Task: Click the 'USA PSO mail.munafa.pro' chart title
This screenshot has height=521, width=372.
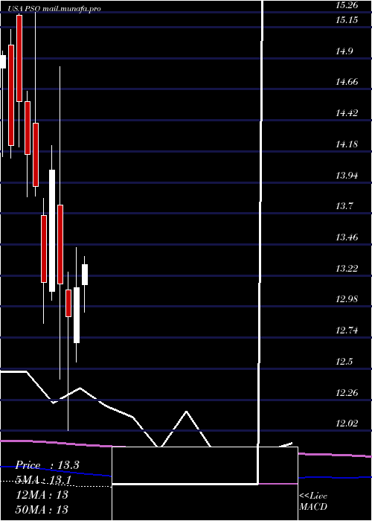Action: coord(54,9)
